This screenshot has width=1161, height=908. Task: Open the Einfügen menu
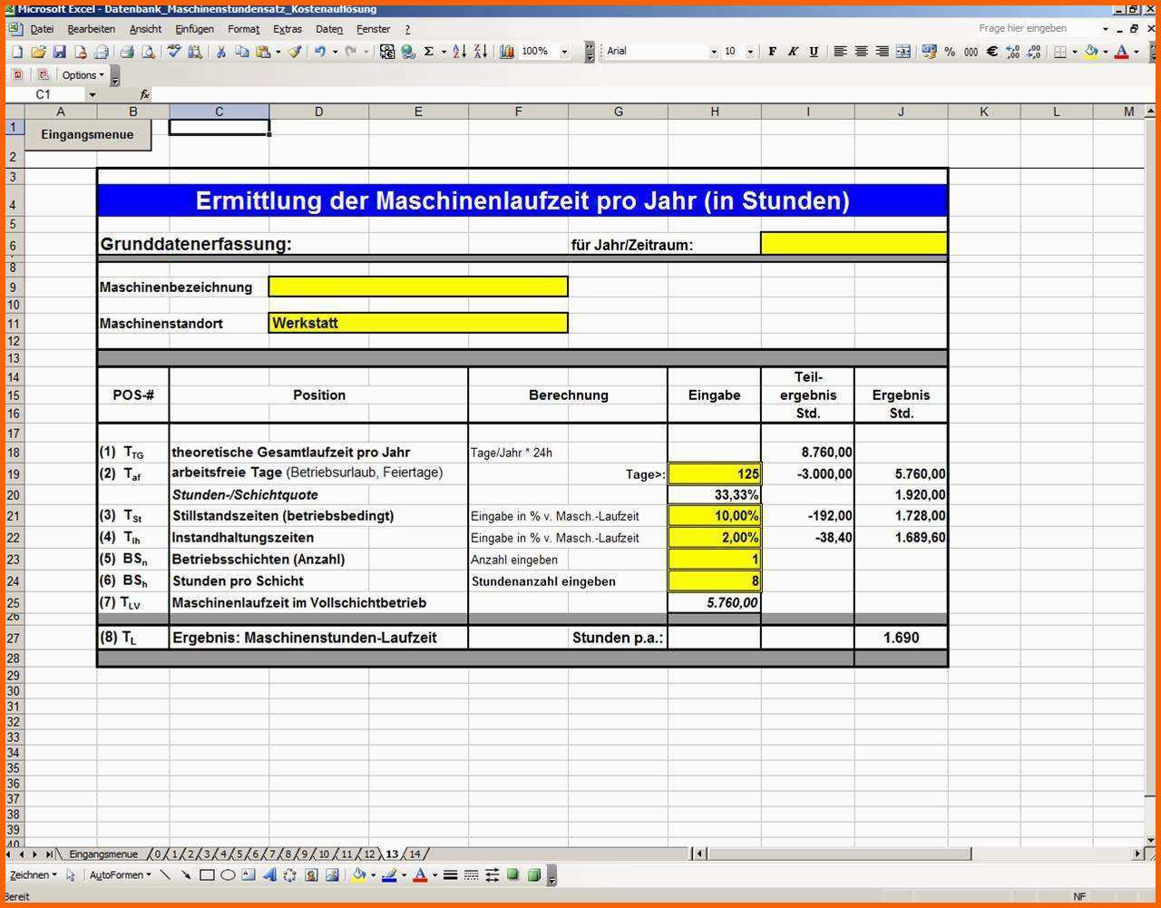click(x=194, y=29)
